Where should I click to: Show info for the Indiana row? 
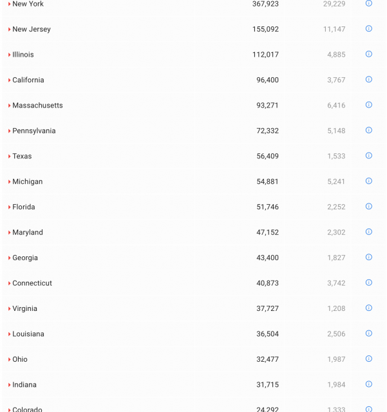[x=369, y=384]
